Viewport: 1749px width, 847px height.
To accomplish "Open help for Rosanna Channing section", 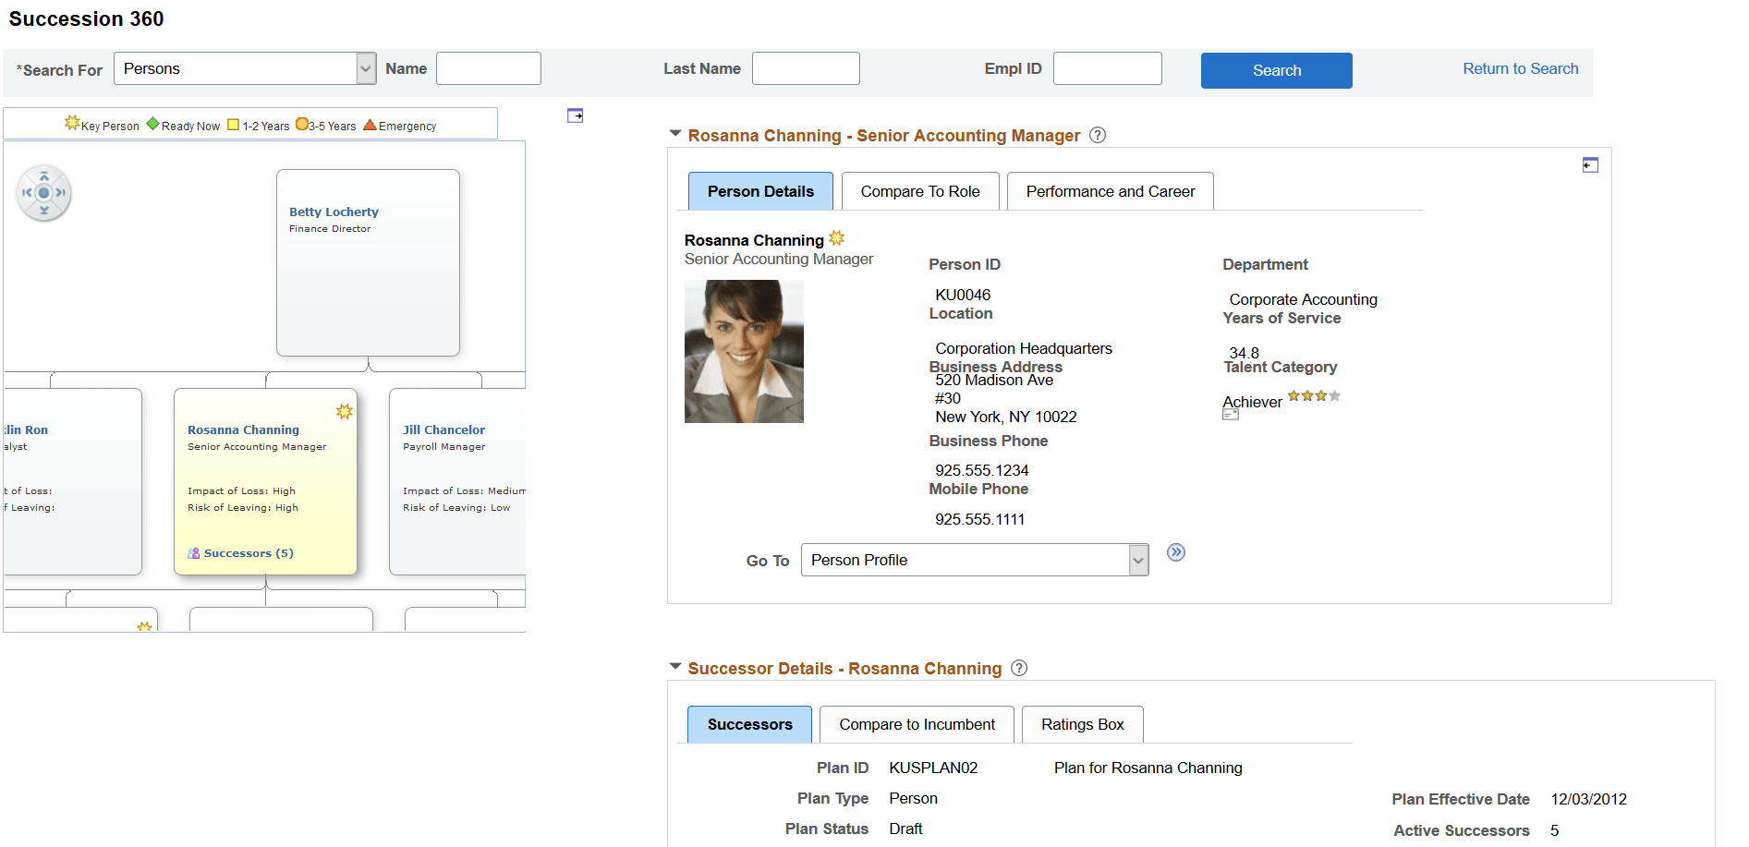I will (x=1098, y=135).
